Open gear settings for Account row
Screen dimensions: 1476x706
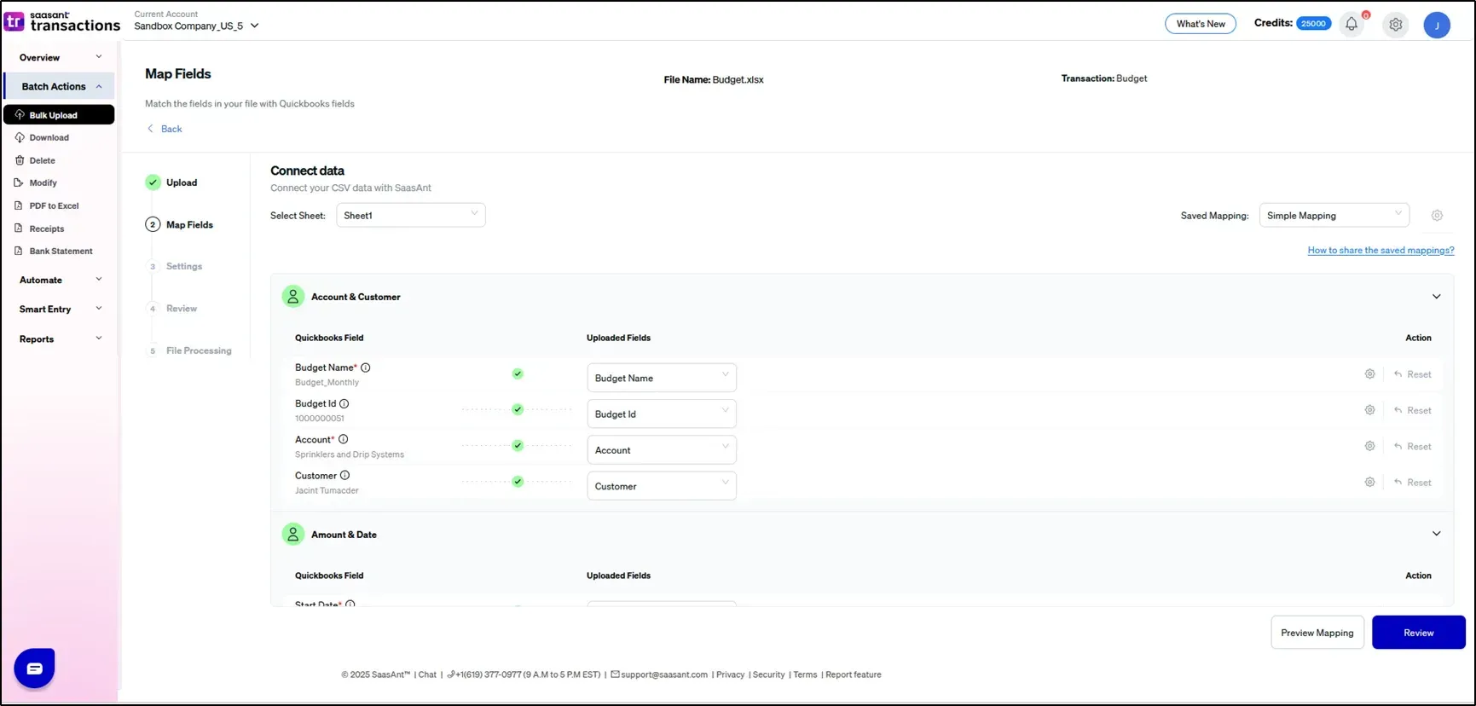pos(1369,446)
